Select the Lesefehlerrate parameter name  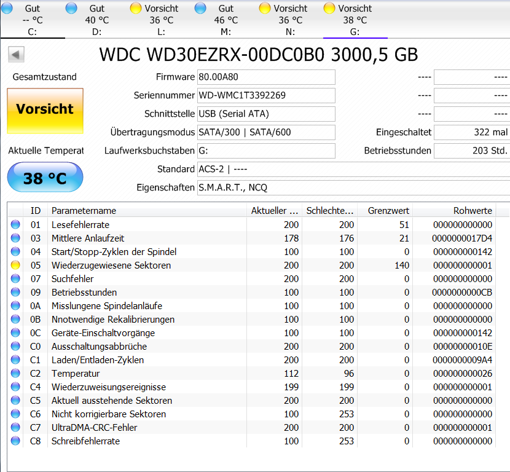(80, 225)
